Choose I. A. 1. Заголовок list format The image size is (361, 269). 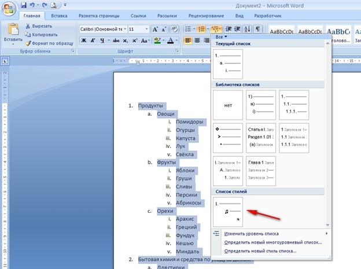point(228,171)
